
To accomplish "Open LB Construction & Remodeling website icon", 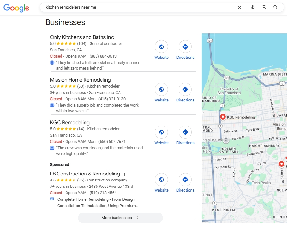I will tap(161, 180).
